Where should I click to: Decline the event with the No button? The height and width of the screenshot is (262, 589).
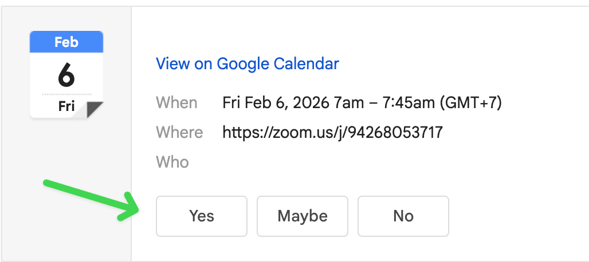point(403,216)
